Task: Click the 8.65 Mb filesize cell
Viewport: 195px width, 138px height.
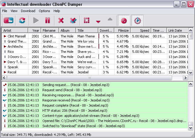Action: (x=123, y=62)
